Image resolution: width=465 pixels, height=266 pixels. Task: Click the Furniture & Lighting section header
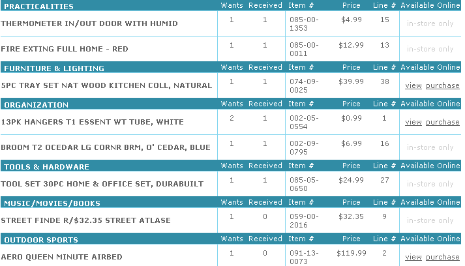[54, 68]
